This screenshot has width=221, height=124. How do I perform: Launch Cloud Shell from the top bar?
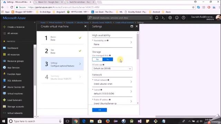163,18
